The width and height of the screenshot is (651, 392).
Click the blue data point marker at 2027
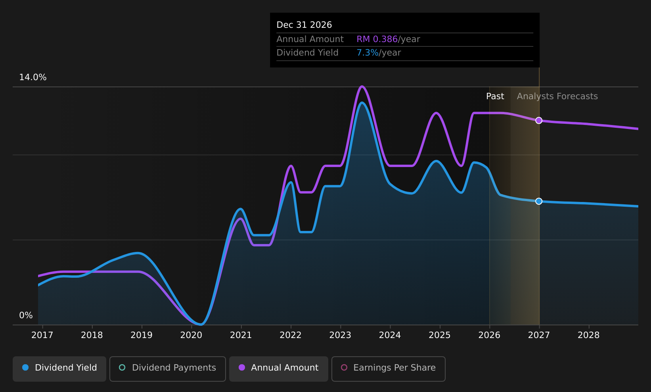[539, 201]
